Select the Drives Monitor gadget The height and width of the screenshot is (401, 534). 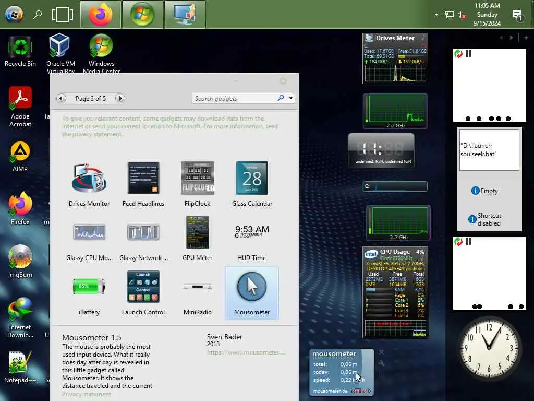click(89, 184)
